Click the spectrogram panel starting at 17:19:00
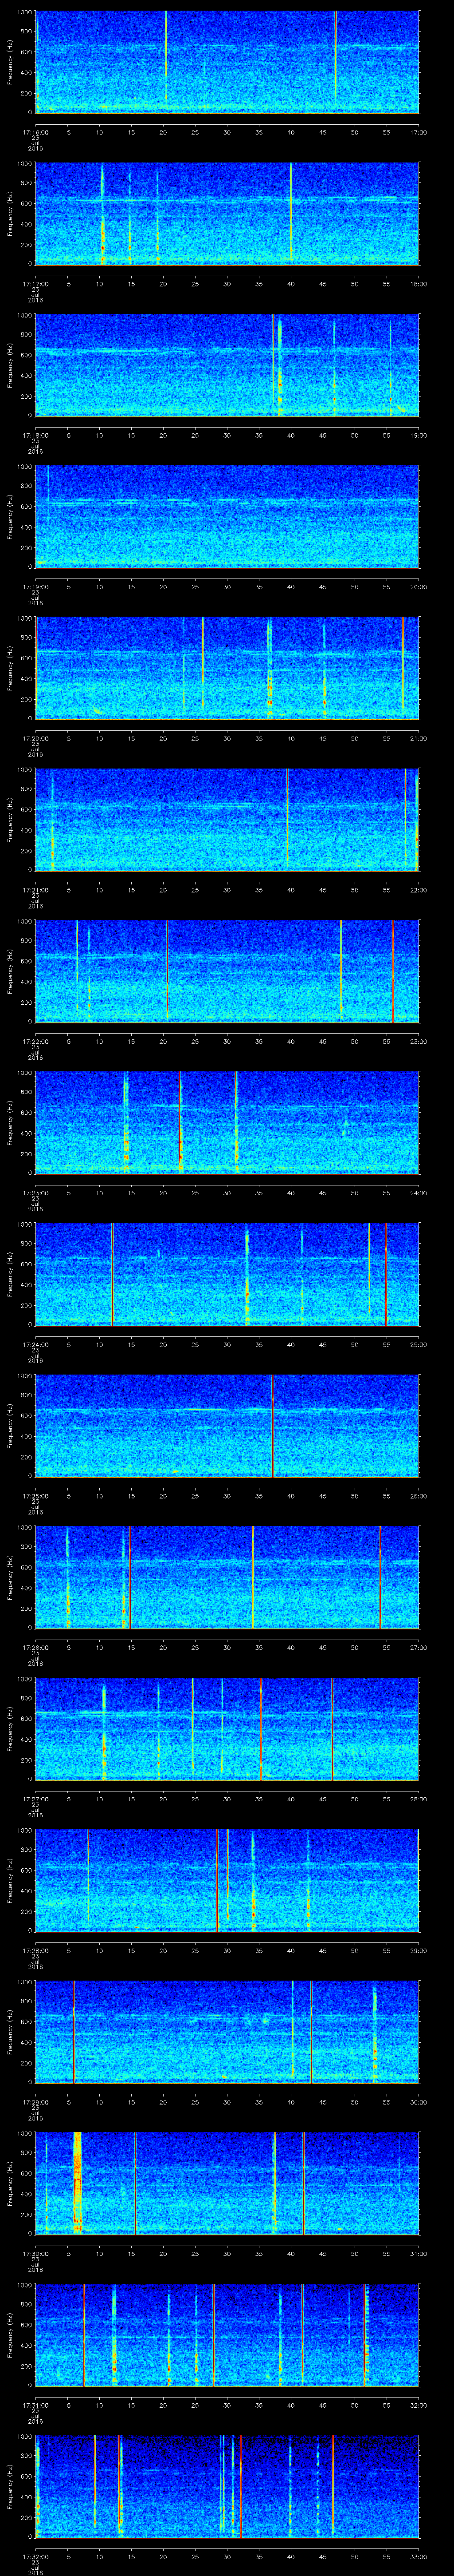Screen dimensions: 454x2576 pos(227,516)
